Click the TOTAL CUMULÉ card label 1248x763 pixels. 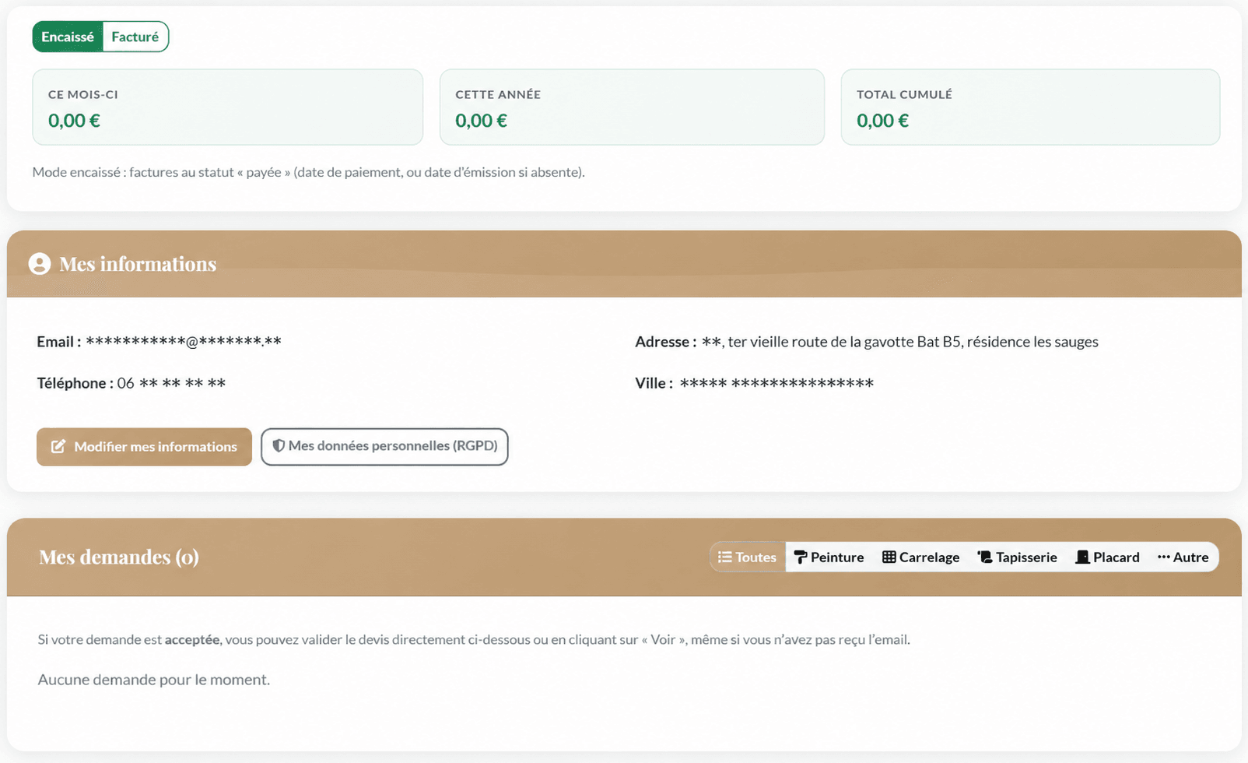tap(905, 94)
